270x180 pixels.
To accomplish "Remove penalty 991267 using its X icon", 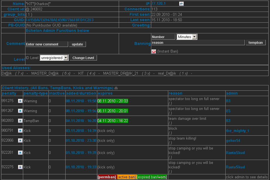I will click(x=20, y=111).
